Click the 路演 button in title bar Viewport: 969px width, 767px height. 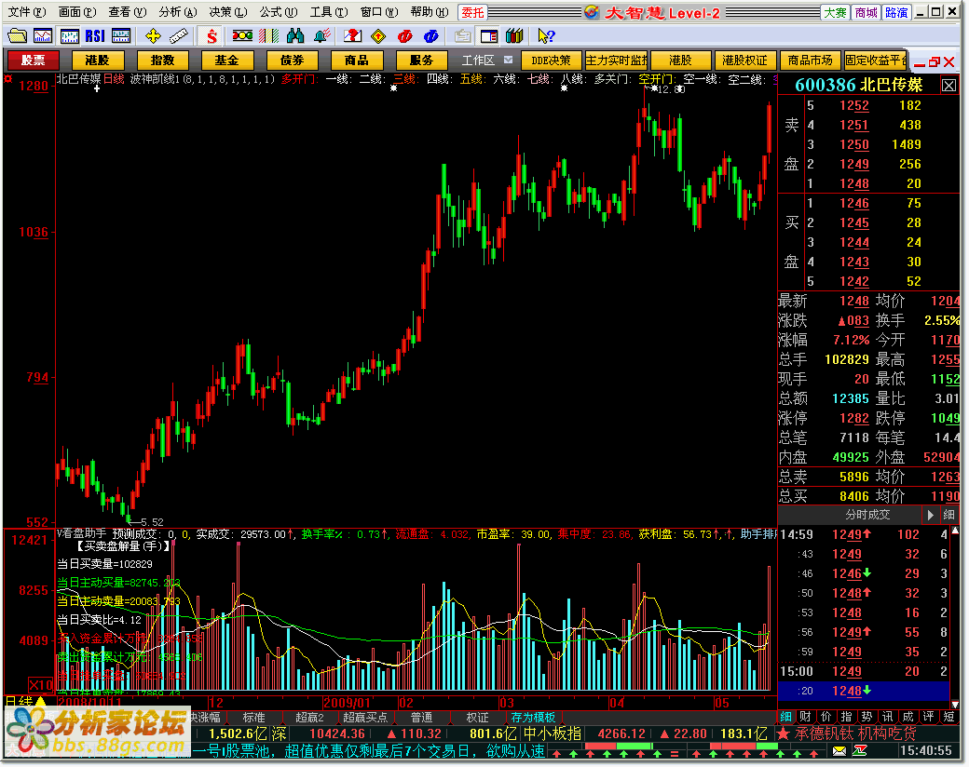(896, 12)
